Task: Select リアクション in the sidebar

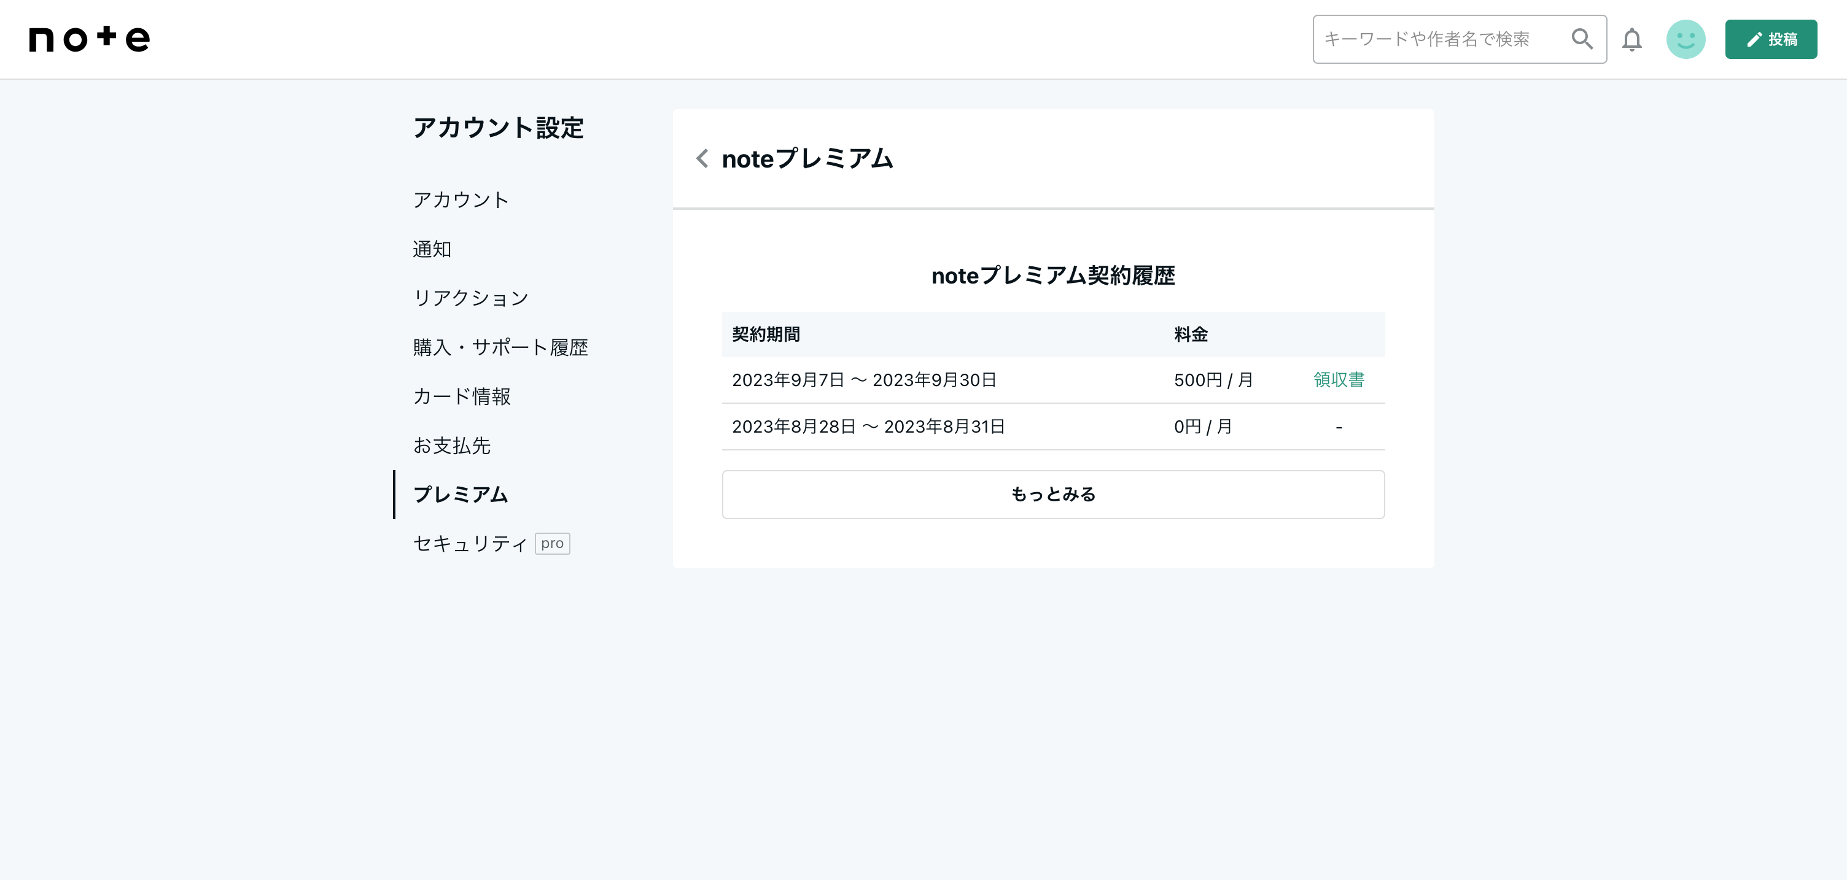Action: (x=471, y=298)
